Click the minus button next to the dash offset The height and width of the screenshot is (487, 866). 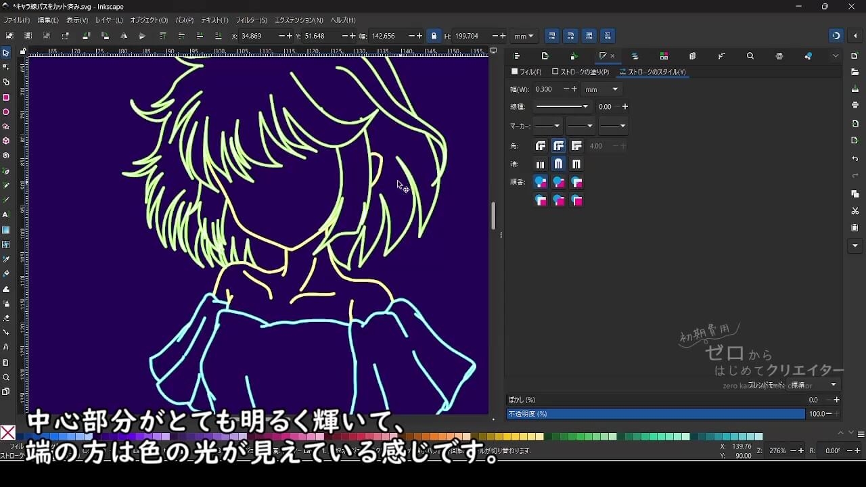[617, 106]
